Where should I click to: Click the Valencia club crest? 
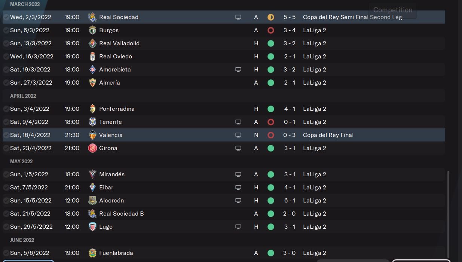click(92, 135)
